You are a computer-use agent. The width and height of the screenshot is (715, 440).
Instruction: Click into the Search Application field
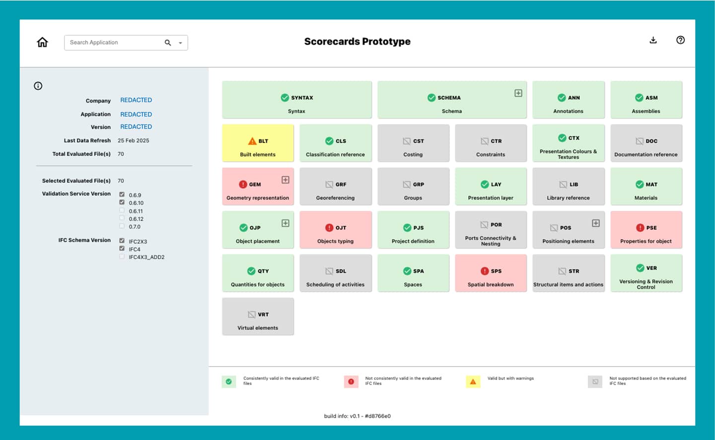(x=114, y=43)
